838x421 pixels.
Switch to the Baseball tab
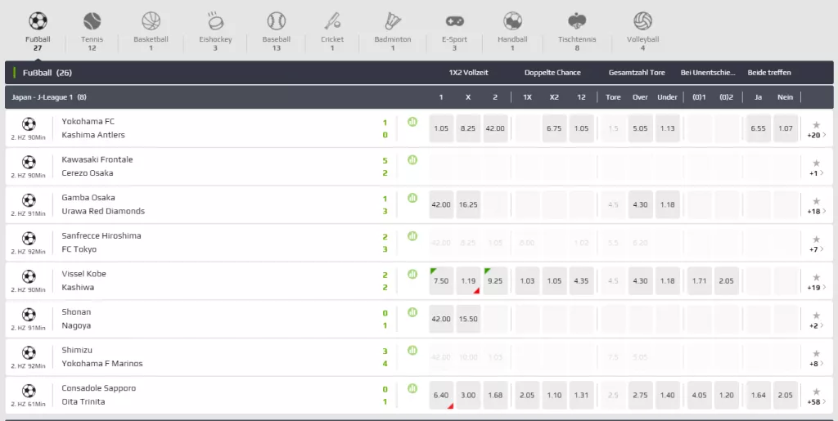[277, 22]
